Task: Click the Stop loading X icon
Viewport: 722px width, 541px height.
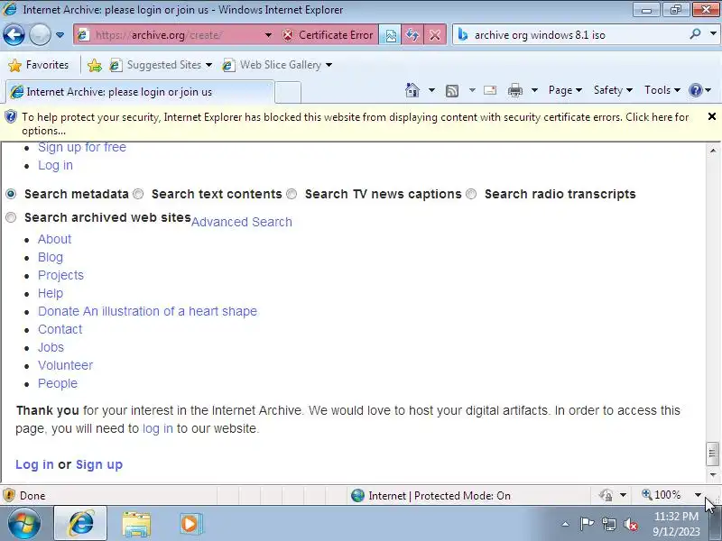Action: tap(435, 35)
